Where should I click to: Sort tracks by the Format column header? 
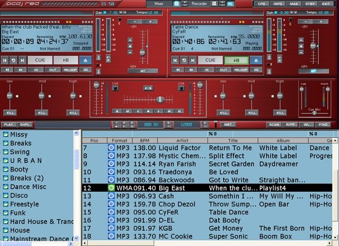point(120,140)
